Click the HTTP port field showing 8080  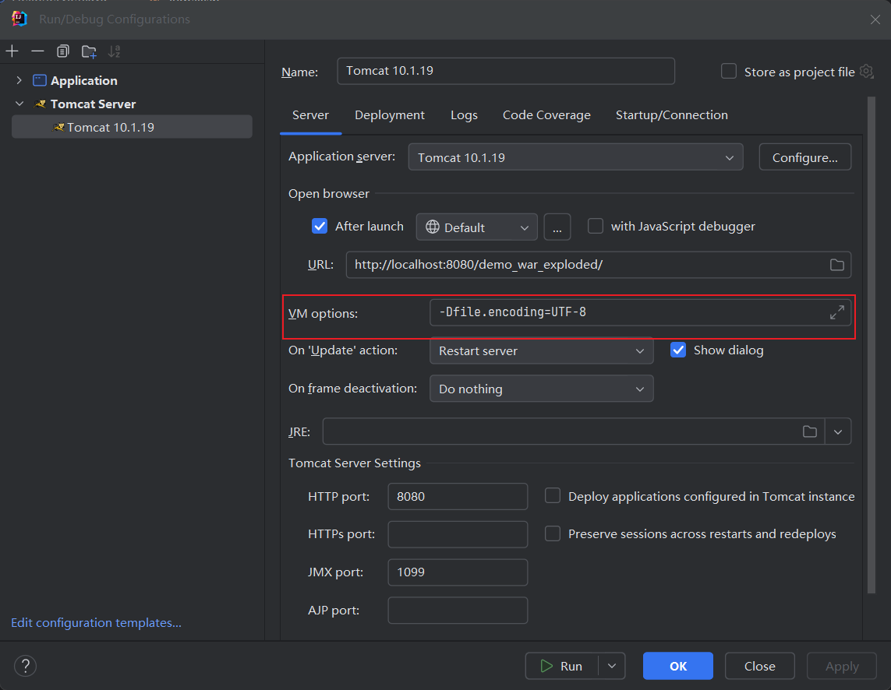458,496
